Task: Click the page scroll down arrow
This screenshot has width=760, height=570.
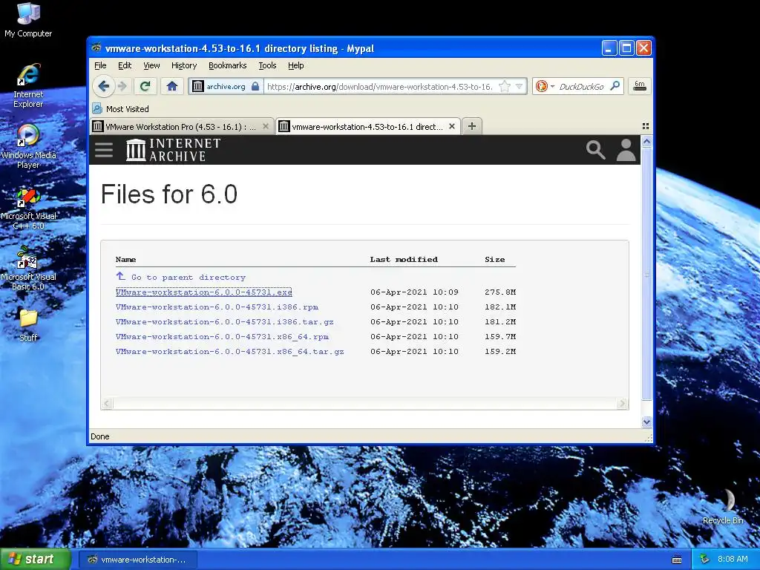Action: (x=646, y=422)
